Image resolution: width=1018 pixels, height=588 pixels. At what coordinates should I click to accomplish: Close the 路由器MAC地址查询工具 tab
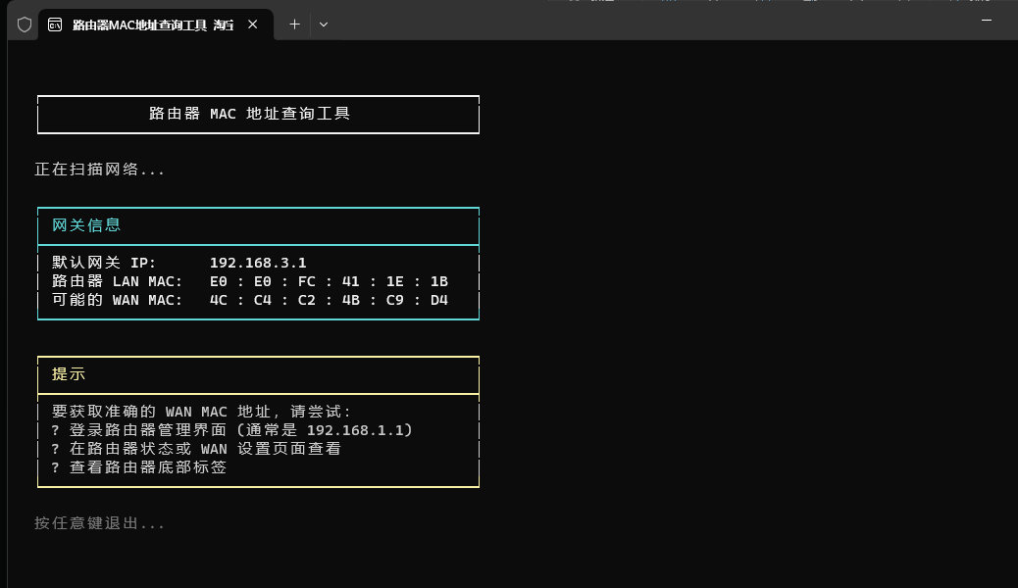coord(253,24)
